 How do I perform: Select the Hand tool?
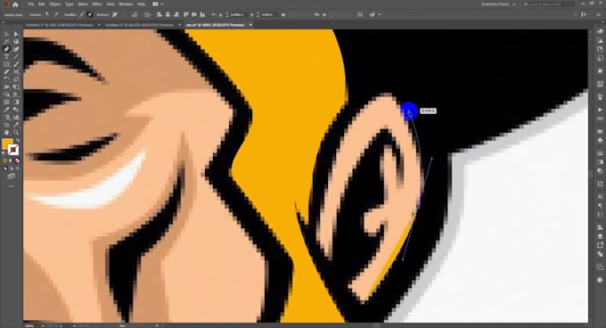[6, 132]
